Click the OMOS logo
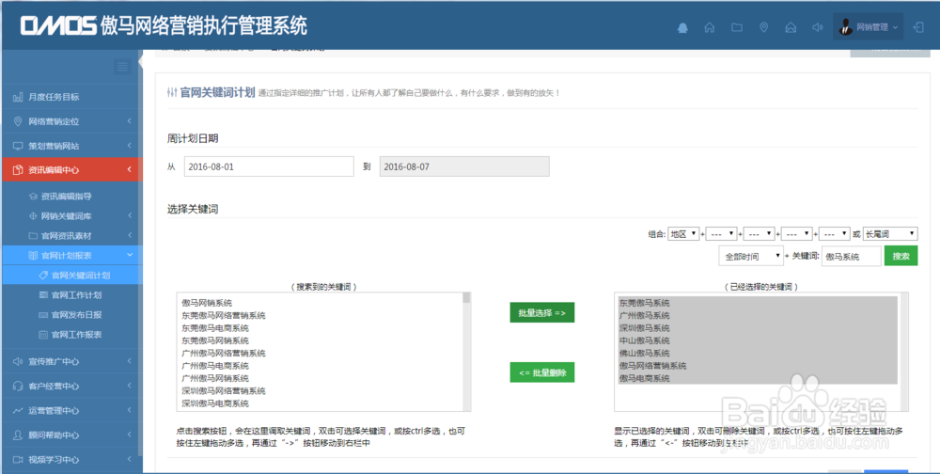940x474 pixels. tap(58, 25)
